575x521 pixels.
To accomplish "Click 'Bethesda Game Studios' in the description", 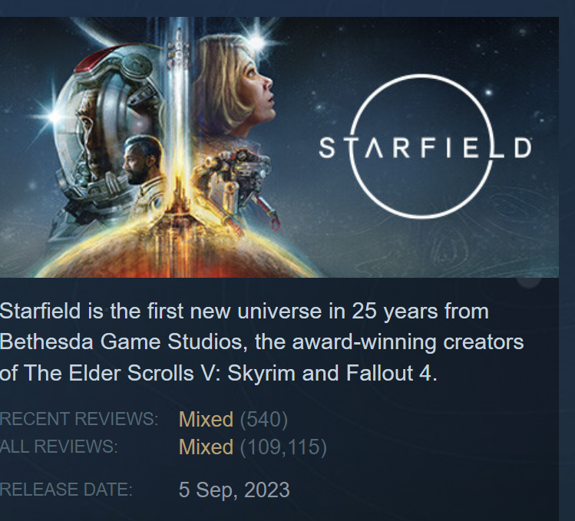I will click(121, 342).
